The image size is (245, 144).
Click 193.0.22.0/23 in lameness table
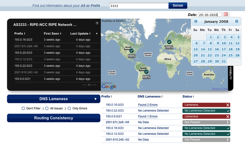pyautogui.click(x=114, y=110)
